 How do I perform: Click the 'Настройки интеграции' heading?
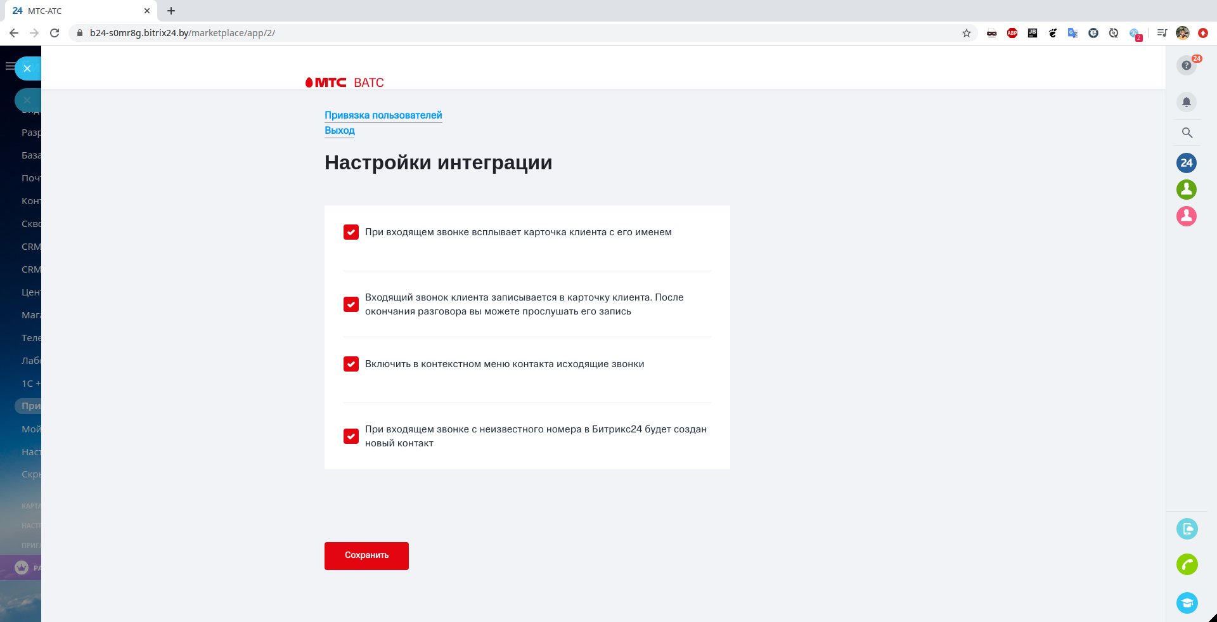point(439,163)
